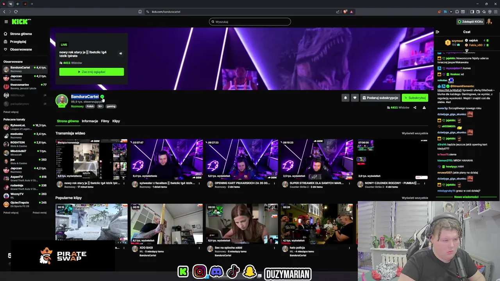Click the 'BanduraCartel' channel name
Viewport: 500px width, 281px height.
85,96
